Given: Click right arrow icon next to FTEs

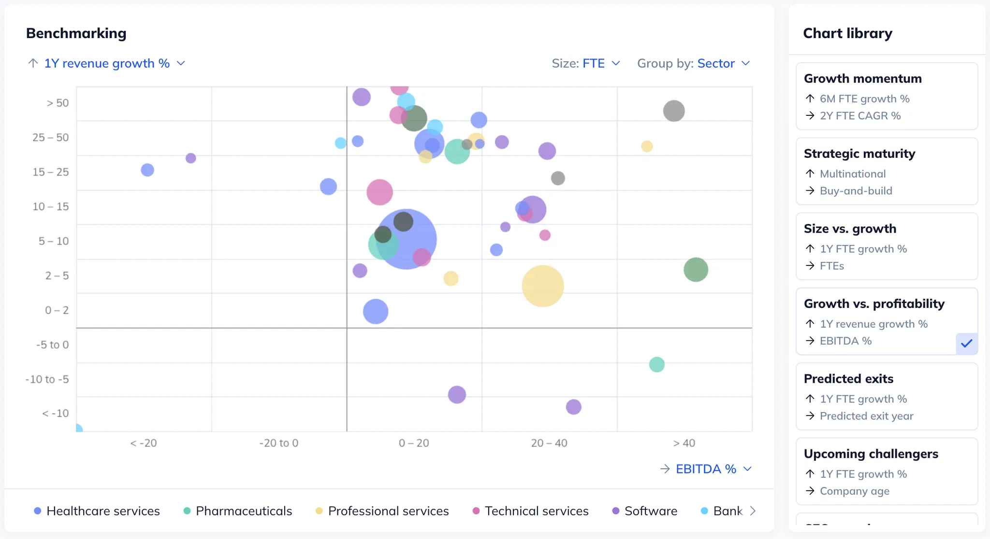Looking at the screenshot, I should pyautogui.click(x=810, y=265).
